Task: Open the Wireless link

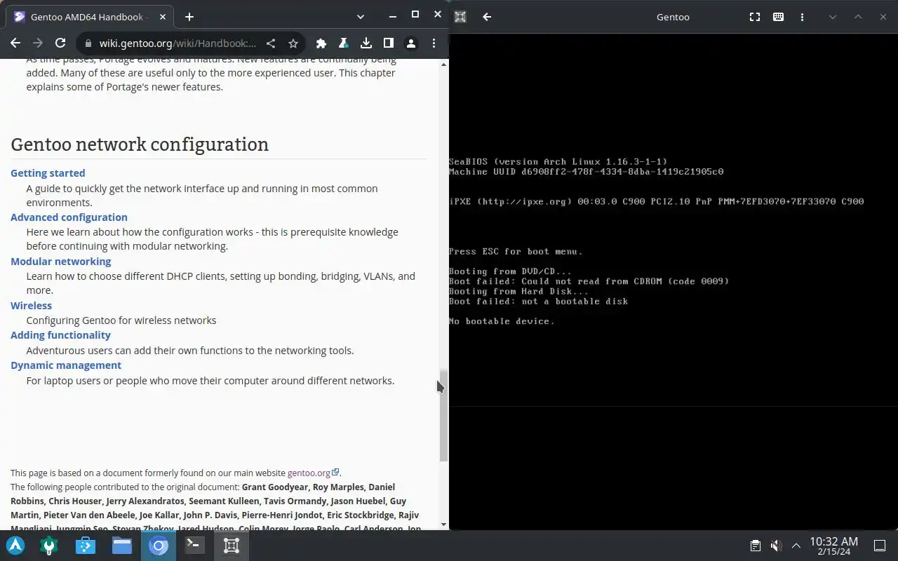Action: point(31,306)
